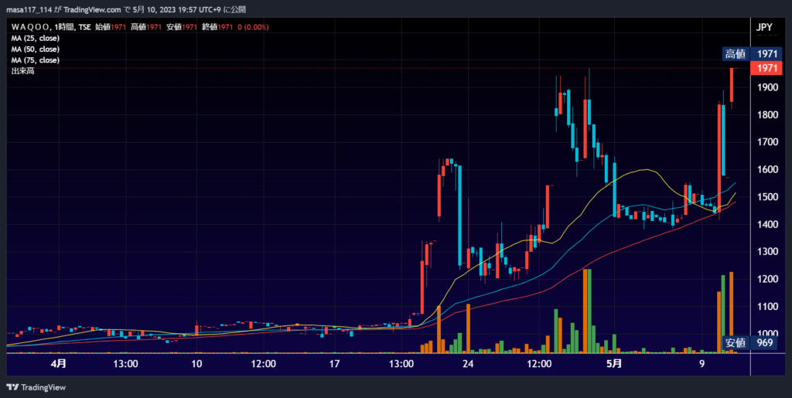Click the 1200 price axis label
Image resolution: width=792 pixels, height=398 pixels.
point(766,279)
